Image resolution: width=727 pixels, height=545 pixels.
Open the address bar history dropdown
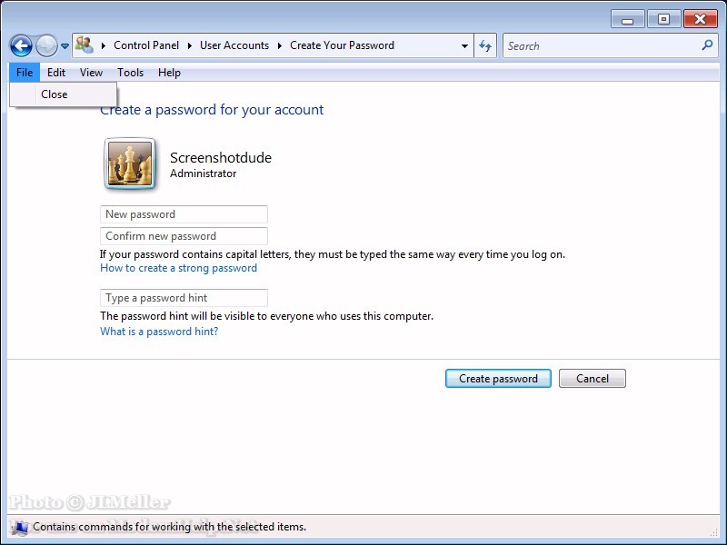[464, 46]
